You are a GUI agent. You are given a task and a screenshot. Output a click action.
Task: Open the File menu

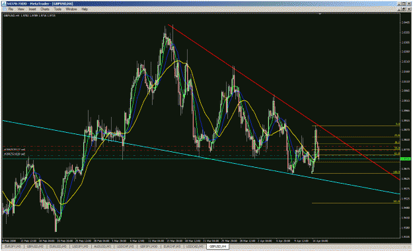coord(11,9)
